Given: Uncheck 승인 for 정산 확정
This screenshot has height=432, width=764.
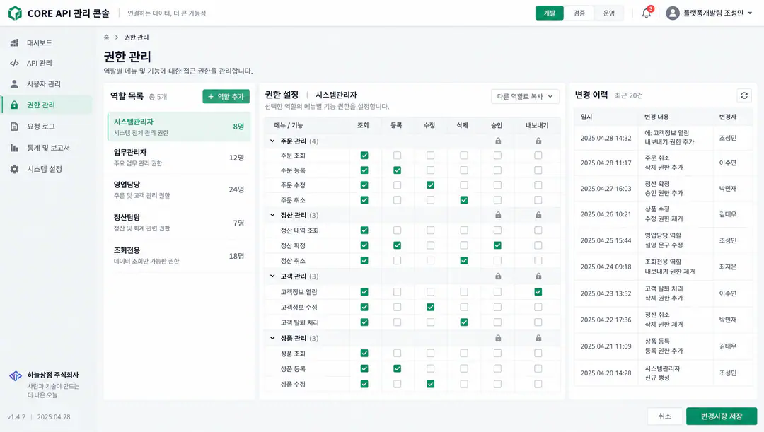Looking at the screenshot, I should [x=497, y=245].
